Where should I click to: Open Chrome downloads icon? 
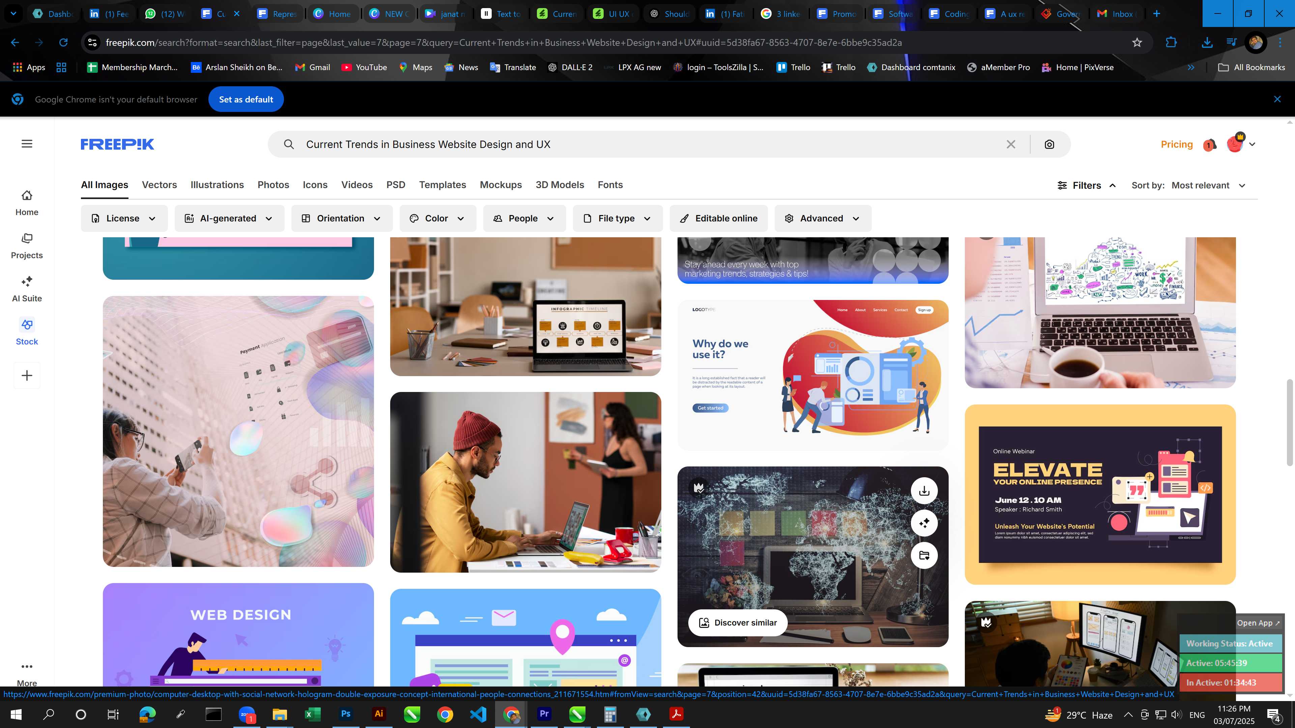pos(1207,43)
